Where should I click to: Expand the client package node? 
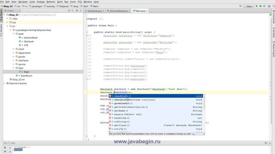point(13,49)
